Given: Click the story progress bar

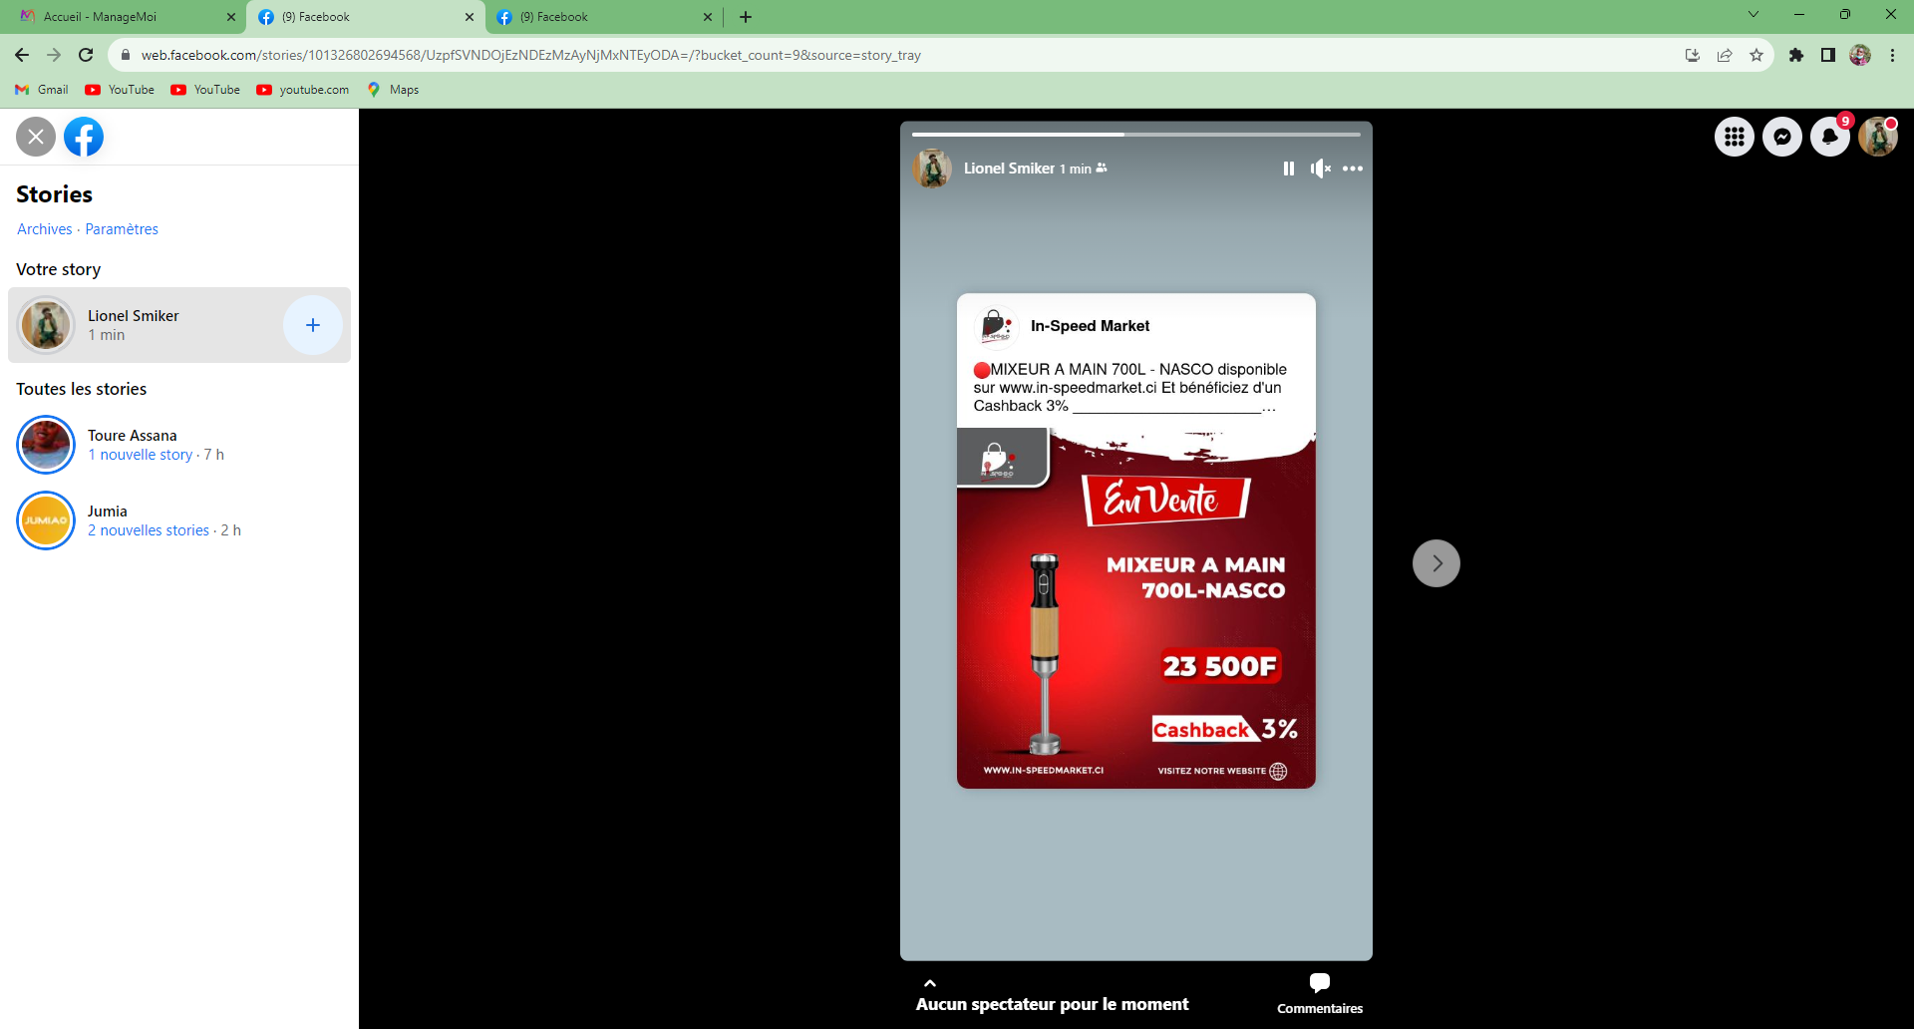Looking at the screenshot, I should (1135, 134).
